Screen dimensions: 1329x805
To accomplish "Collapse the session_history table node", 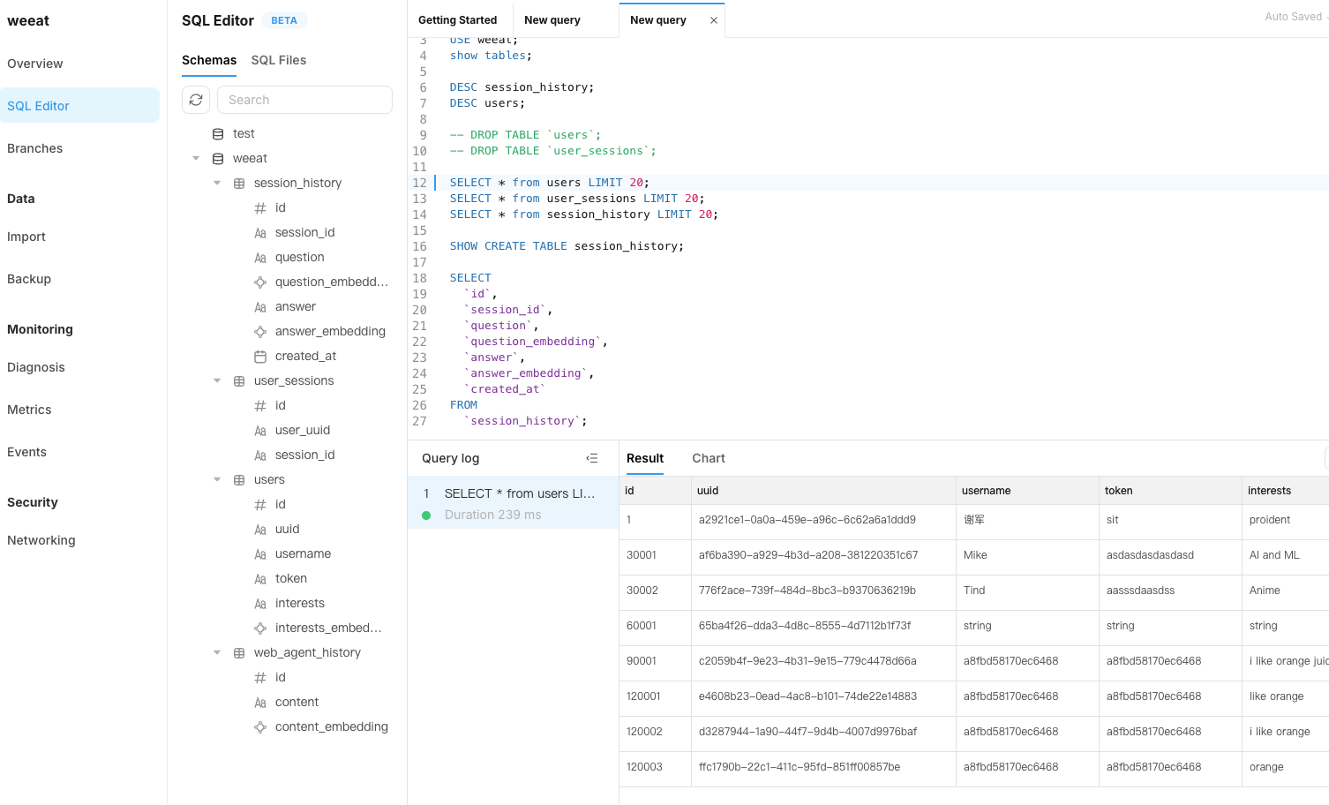I will (x=217, y=184).
